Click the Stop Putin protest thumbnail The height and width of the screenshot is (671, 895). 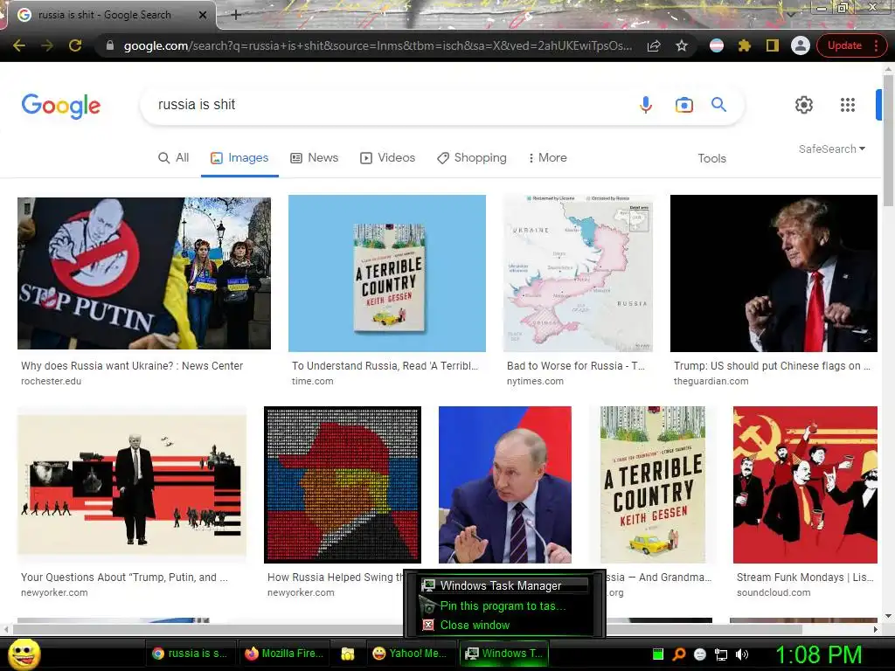[x=144, y=273]
